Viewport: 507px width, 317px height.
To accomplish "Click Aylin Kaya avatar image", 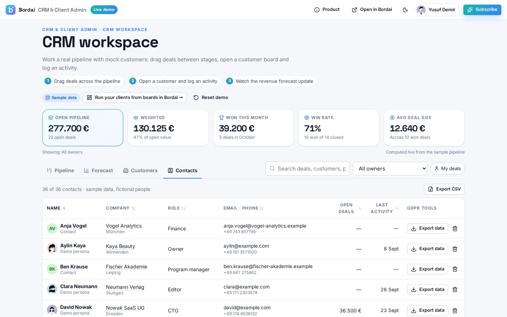I will click(52, 248).
